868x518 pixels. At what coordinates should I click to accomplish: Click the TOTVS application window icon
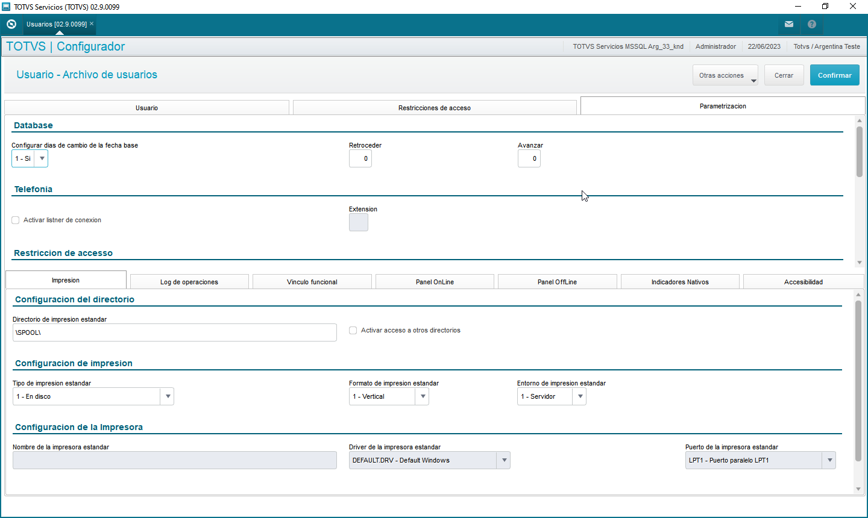[x=6, y=7]
